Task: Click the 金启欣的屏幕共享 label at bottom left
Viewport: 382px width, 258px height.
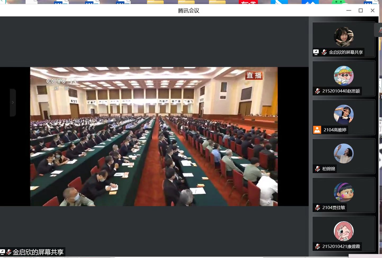Action: (x=38, y=252)
